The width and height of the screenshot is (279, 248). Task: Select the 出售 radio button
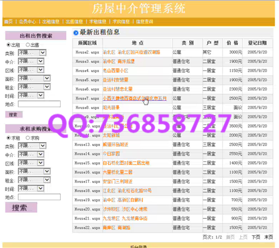[28, 45]
